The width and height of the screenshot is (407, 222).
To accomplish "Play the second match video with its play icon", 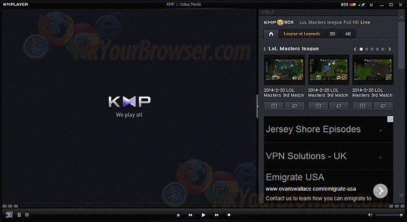I will tap(318, 106).
